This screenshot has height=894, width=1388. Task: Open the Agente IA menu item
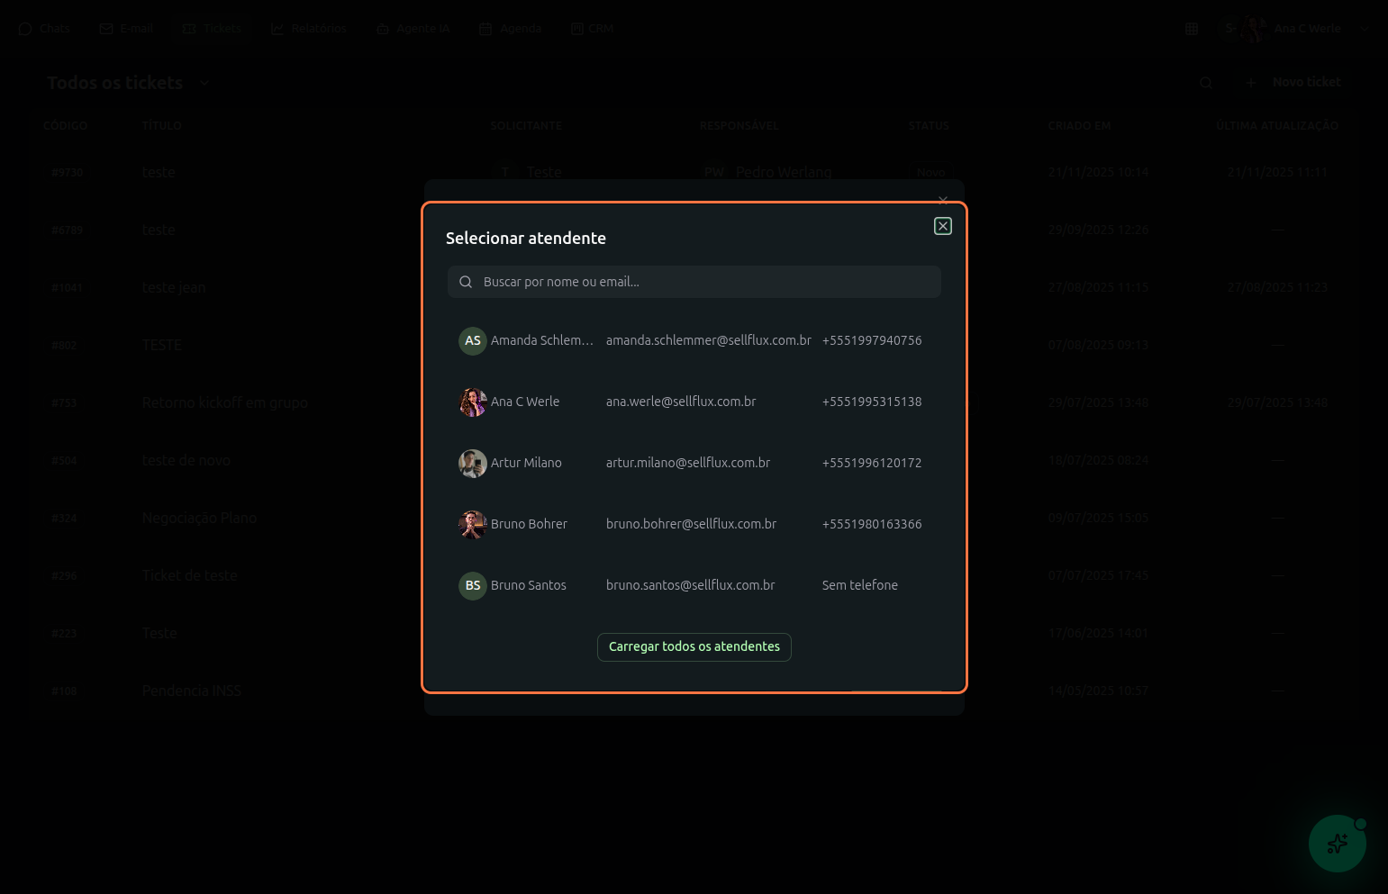[413, 29]
